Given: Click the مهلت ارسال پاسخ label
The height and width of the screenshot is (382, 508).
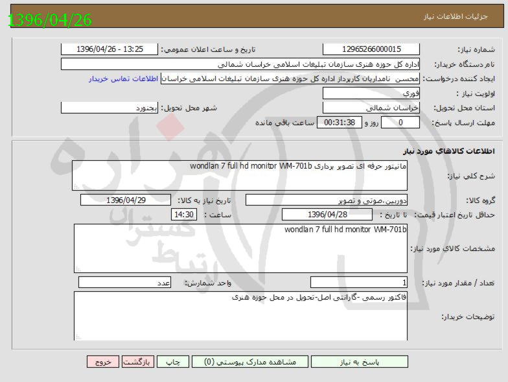Looking at the screenshot, I should tap(463, 123).
